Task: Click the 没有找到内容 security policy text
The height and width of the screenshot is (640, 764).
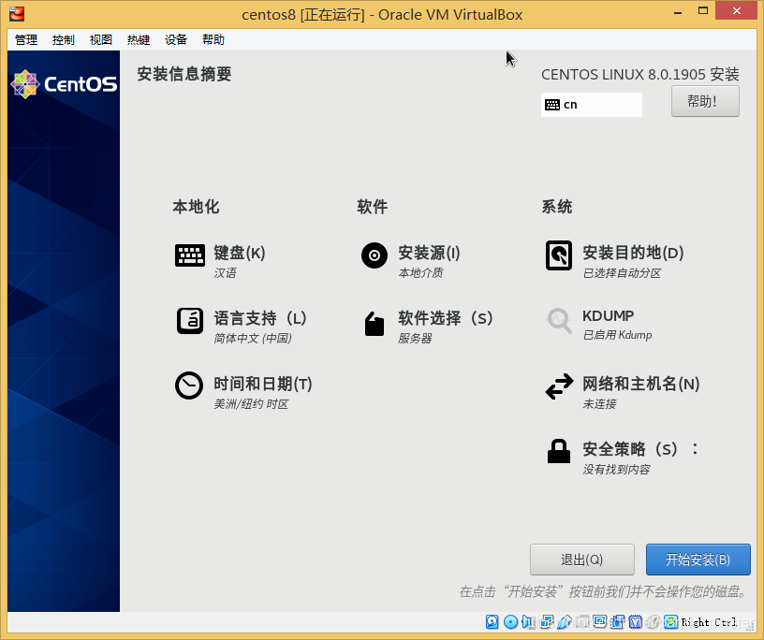Action: [616, 469]
